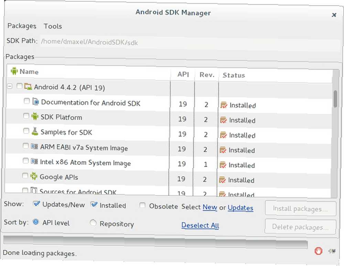Click the Rev. column header
Screen dimensions: 344x266
(x=207, y=75)
